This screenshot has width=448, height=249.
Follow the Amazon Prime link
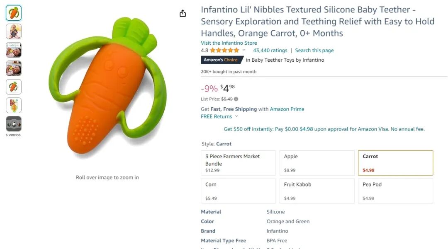(287, 109)
